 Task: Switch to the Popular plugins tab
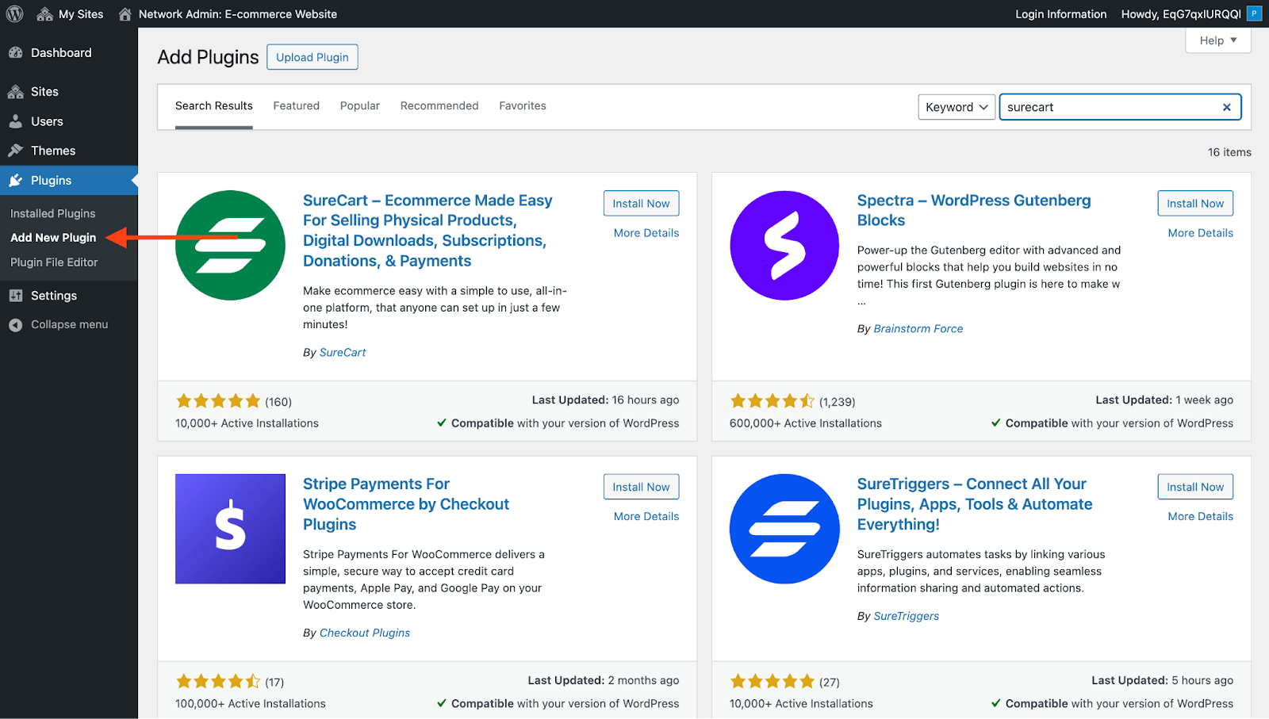click(x=359, y=105)
